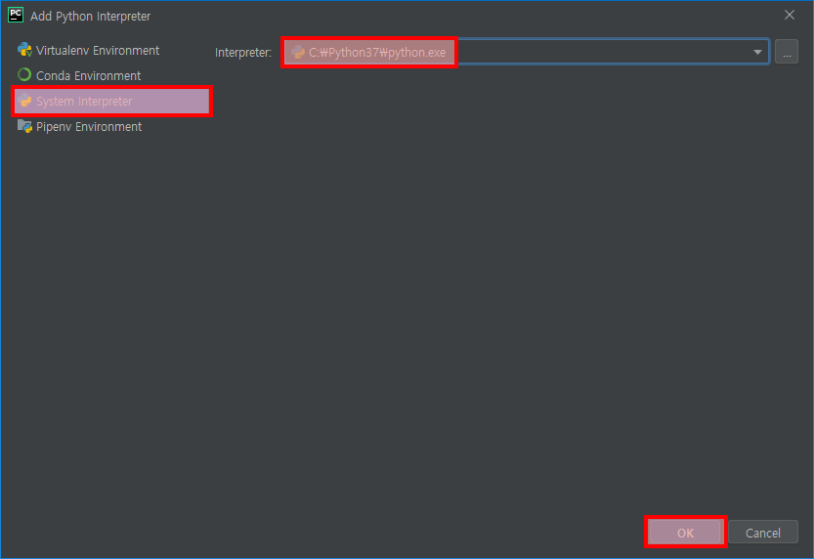
Task: Select Virtualenv Environment in the sidebar
Action: pos(111,51)
